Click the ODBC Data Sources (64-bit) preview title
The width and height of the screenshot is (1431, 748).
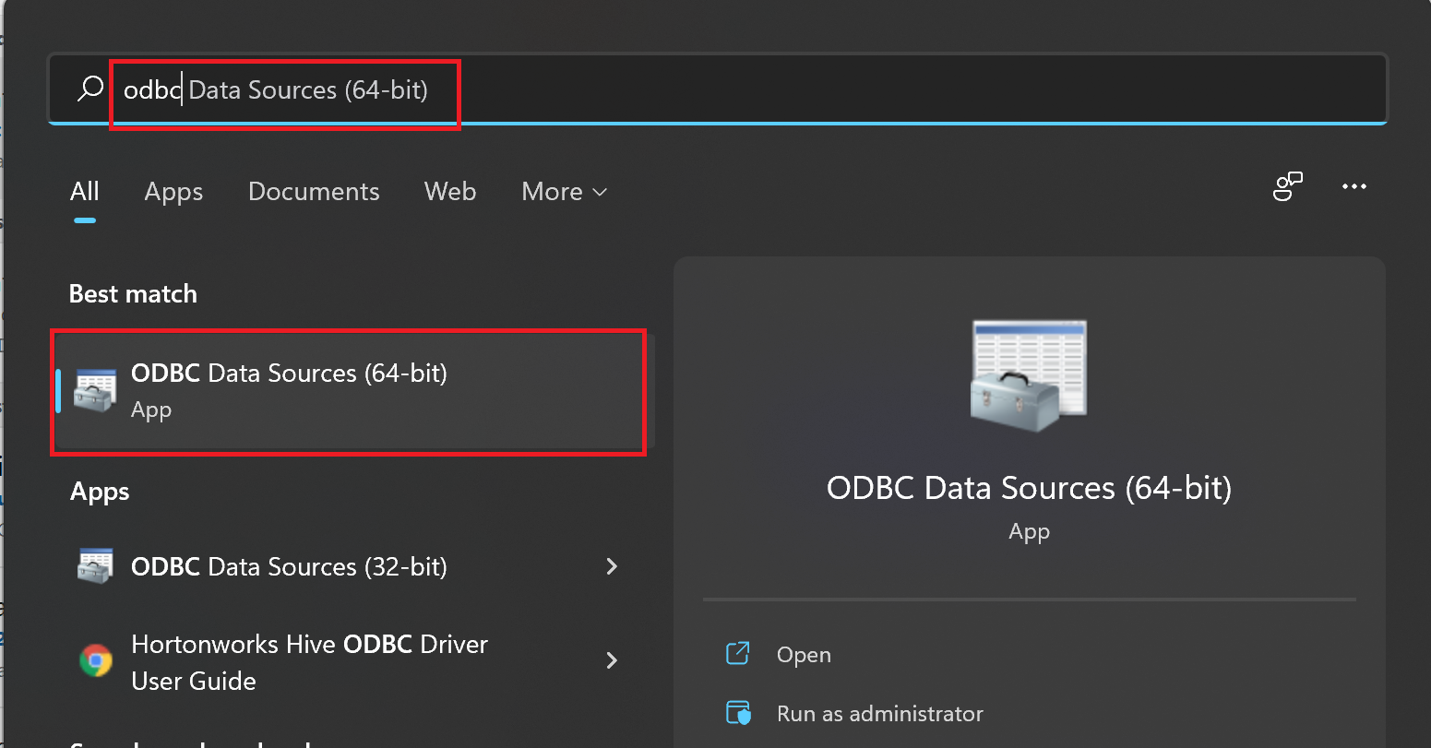(1029, 488)
